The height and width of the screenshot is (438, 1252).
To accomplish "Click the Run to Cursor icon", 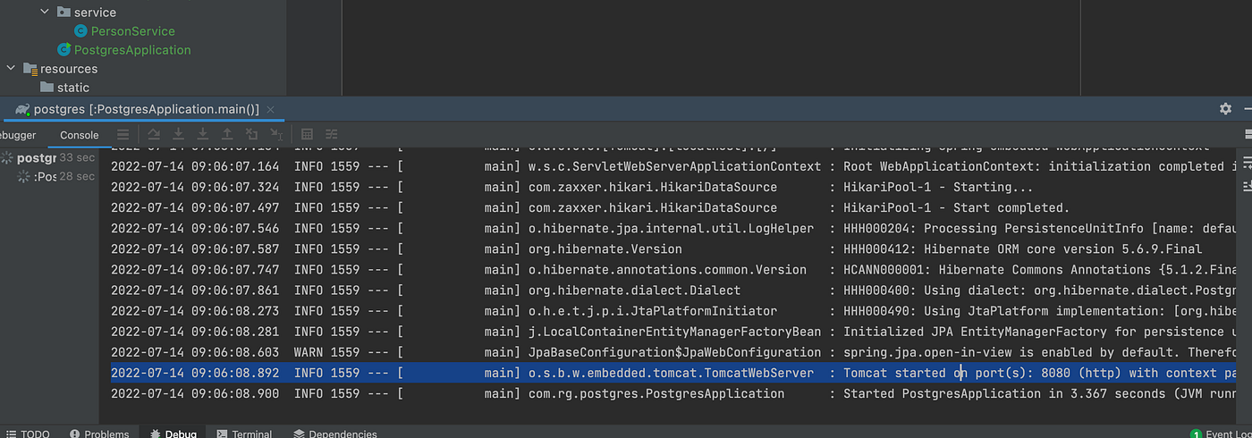I will [276, 134].
